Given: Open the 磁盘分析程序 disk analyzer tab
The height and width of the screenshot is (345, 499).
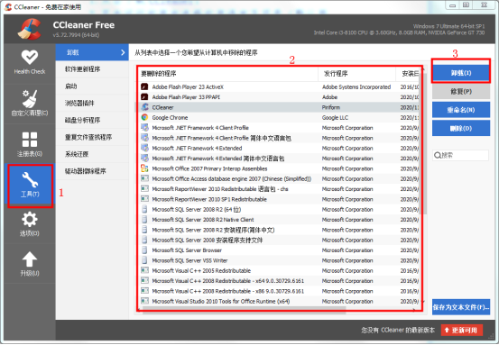Looking at the screenshot, I should pos(92,120).
